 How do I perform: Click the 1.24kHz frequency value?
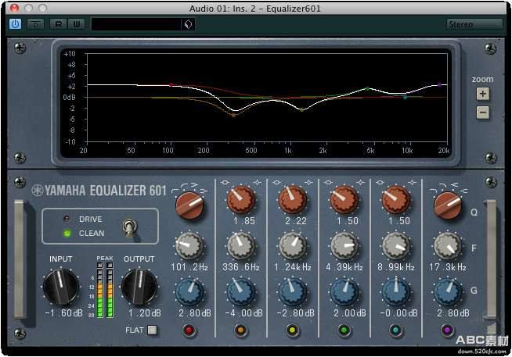click(x=293, y=267)
